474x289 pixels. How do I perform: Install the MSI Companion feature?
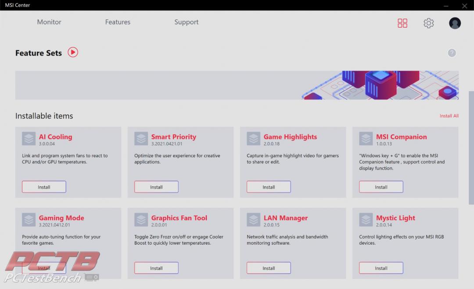pyautogui.click(x=381, y=187)
